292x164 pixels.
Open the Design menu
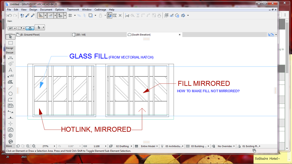coord(33,10)
